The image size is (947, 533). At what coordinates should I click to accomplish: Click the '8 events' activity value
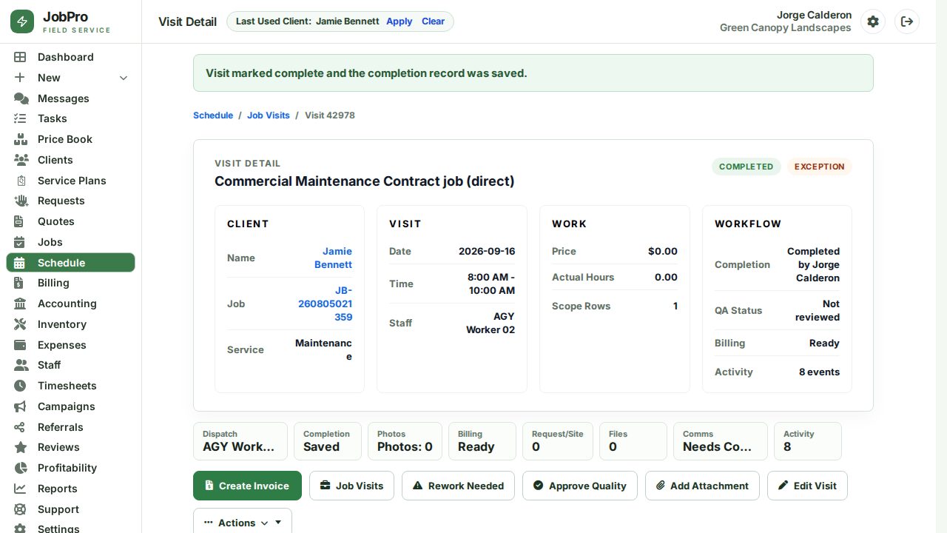(819, 372)
